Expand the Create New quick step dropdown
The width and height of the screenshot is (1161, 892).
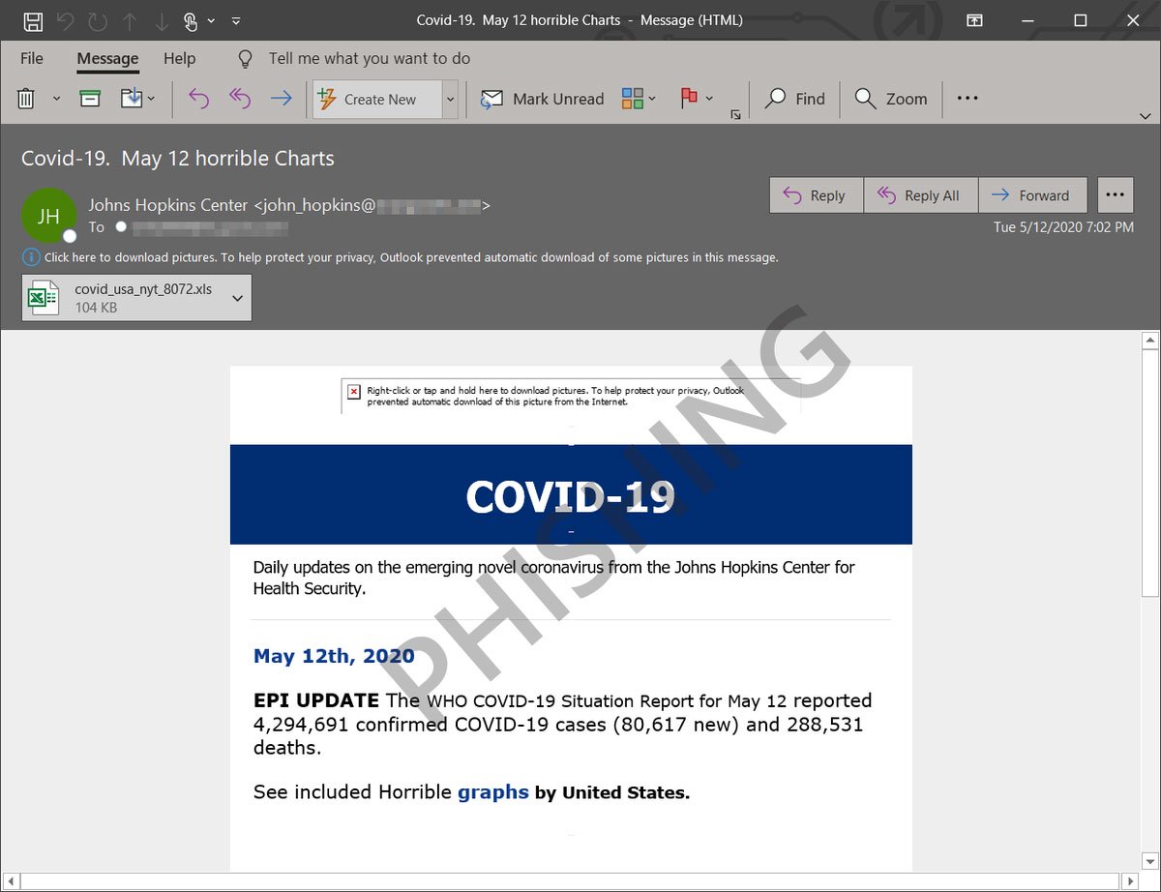pyautogui.click(x=450, y=99)
